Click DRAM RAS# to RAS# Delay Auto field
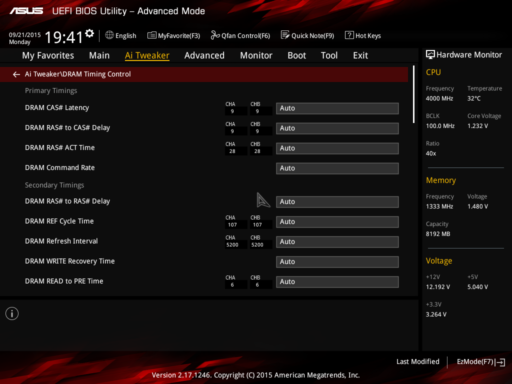 pyautogui.click(x=337, y=202)
